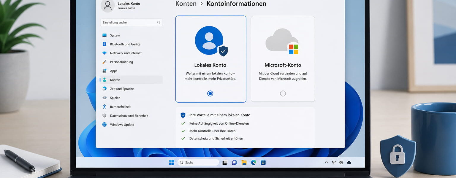Click the Barrierefreiheit person icon
Viewport: 456px width, 178px height.
coord(104,107)
